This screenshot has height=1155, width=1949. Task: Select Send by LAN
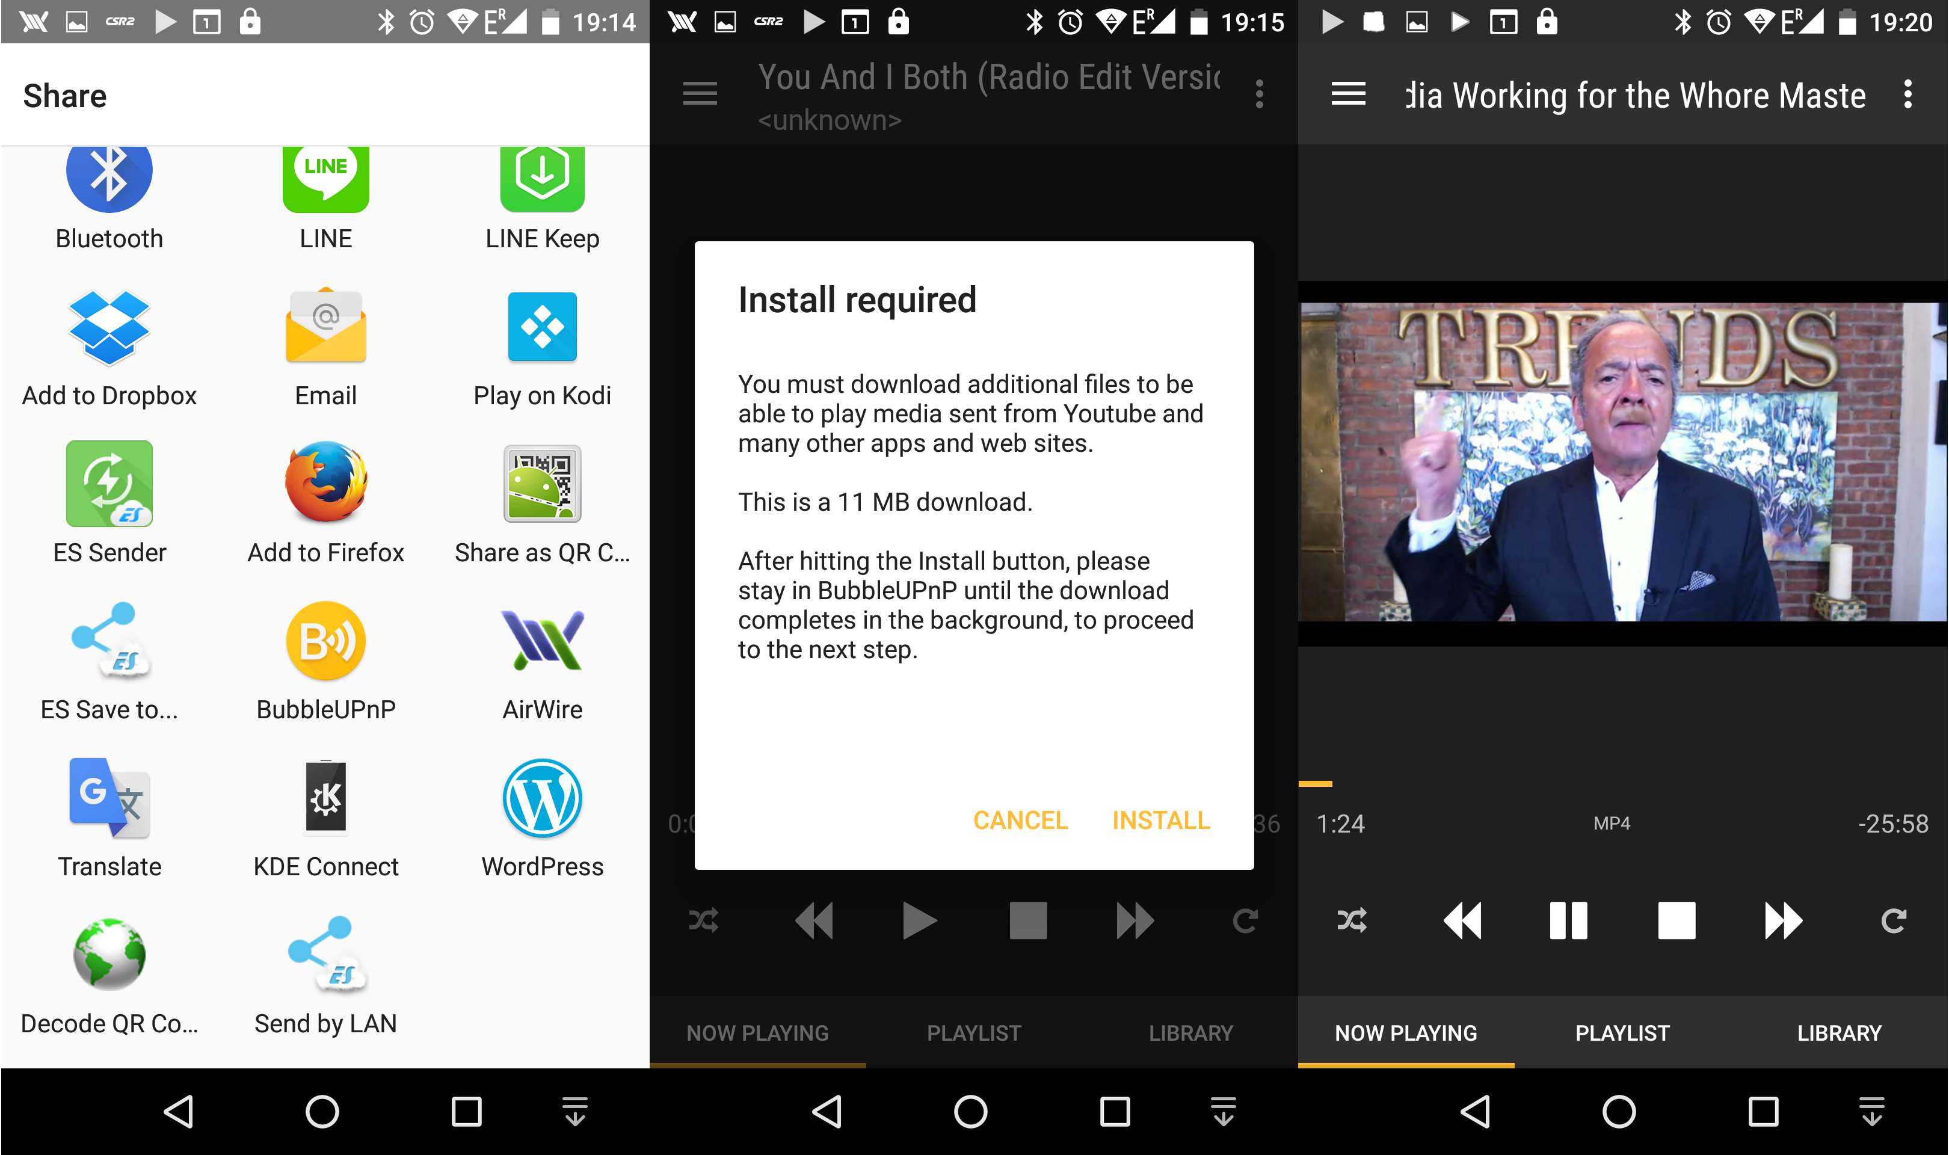(x=327, y=954)
